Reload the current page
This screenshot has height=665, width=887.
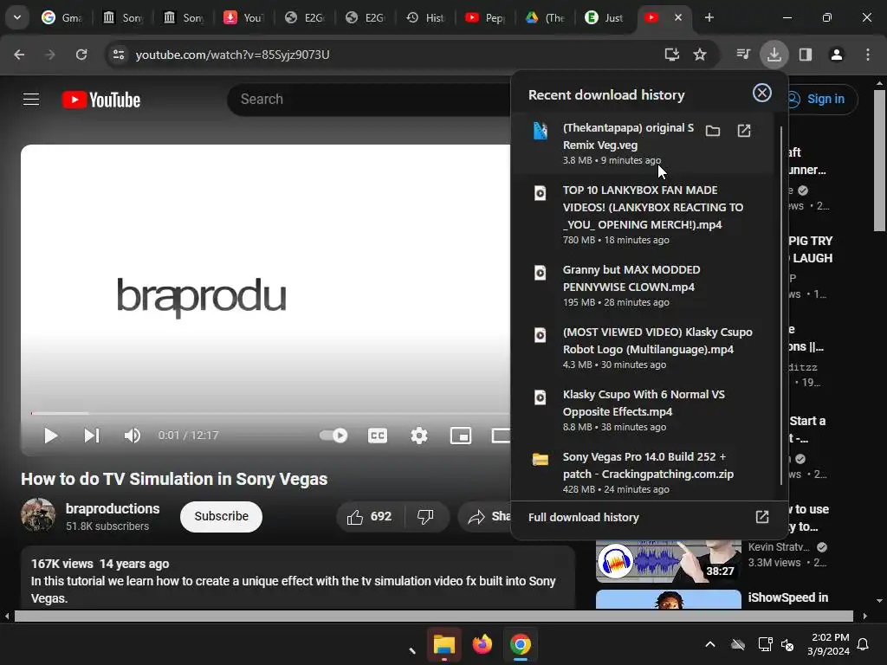tap(81, 55)
